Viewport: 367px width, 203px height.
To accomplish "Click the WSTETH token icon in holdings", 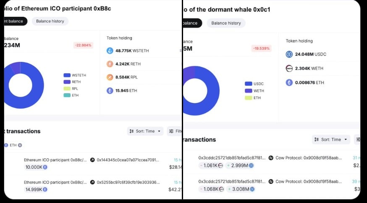I will (x=110, y=51).
